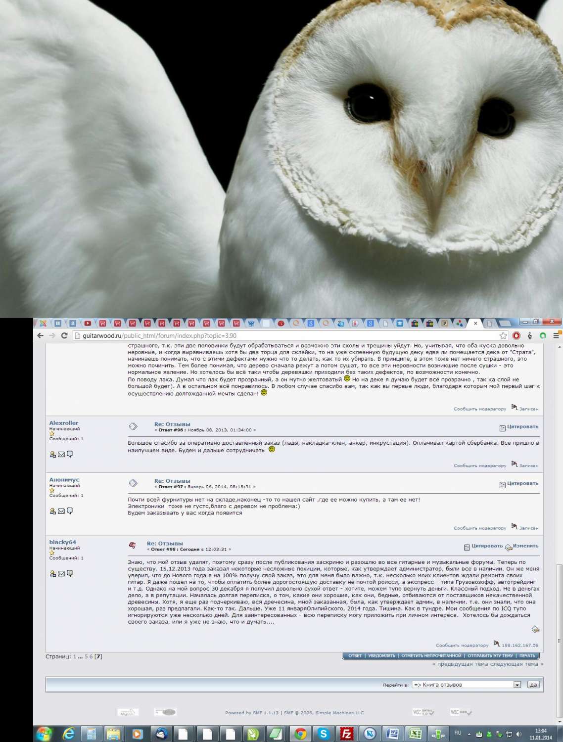Click the address bar showing guitarwood.ru
563x742 pixels.
(287, 335)
